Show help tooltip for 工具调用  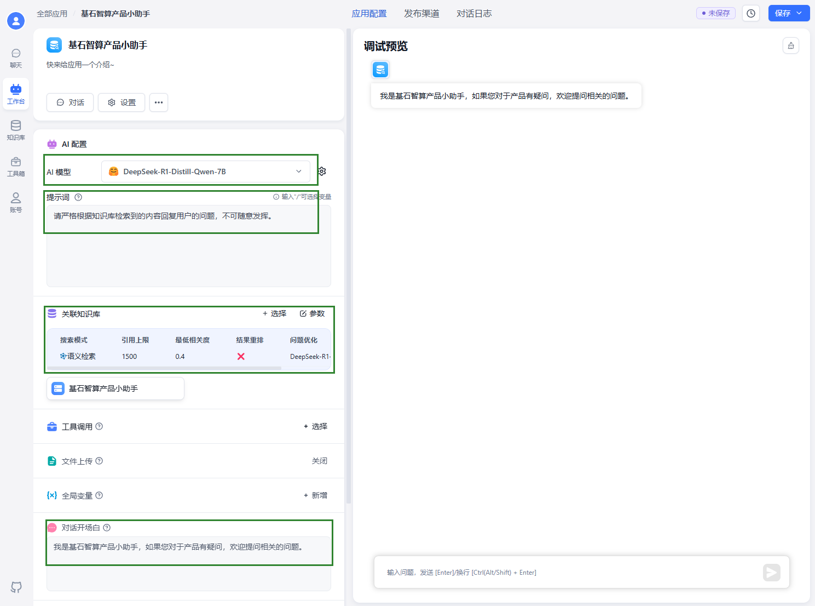(x=99, y=426)
